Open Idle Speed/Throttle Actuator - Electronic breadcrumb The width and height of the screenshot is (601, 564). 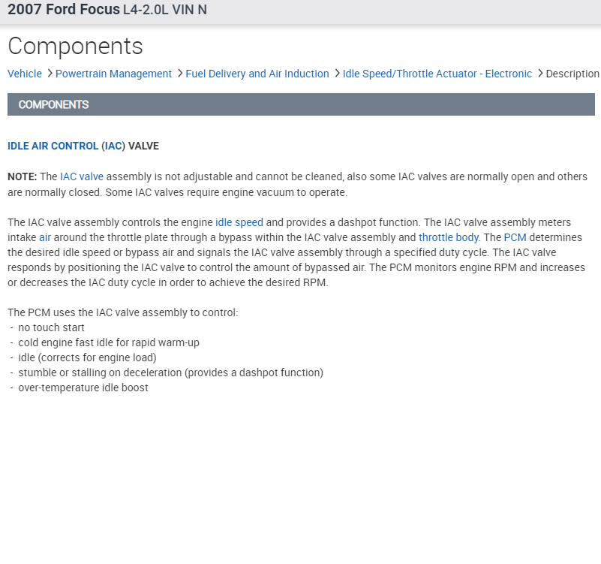(437, 74)
